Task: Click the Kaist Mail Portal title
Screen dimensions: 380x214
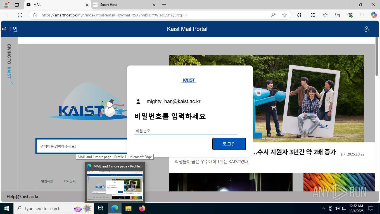Action: coord(187,29)
